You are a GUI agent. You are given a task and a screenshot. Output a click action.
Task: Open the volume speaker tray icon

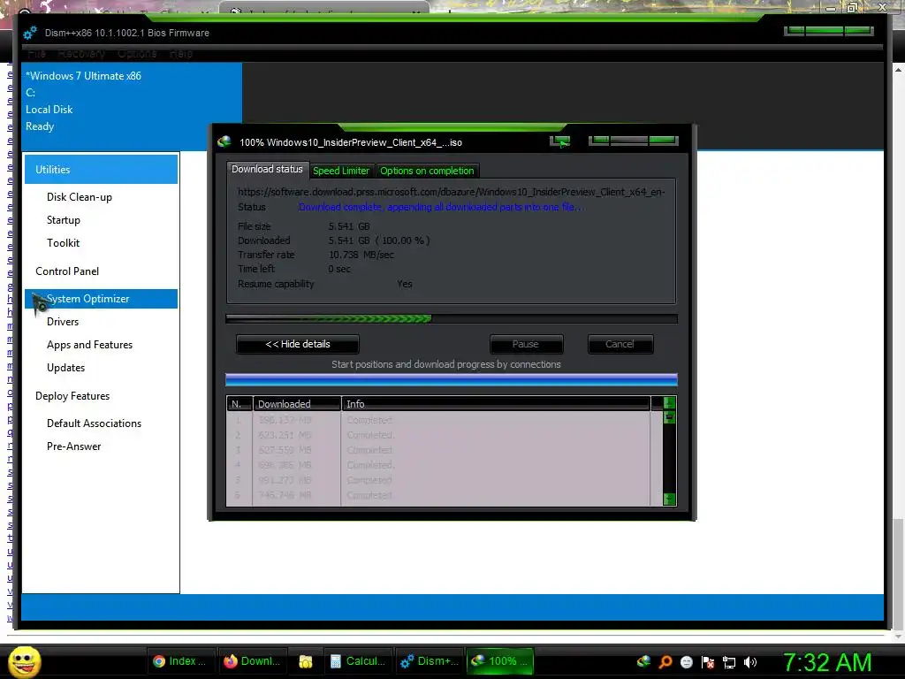click(x=749, y=661)
